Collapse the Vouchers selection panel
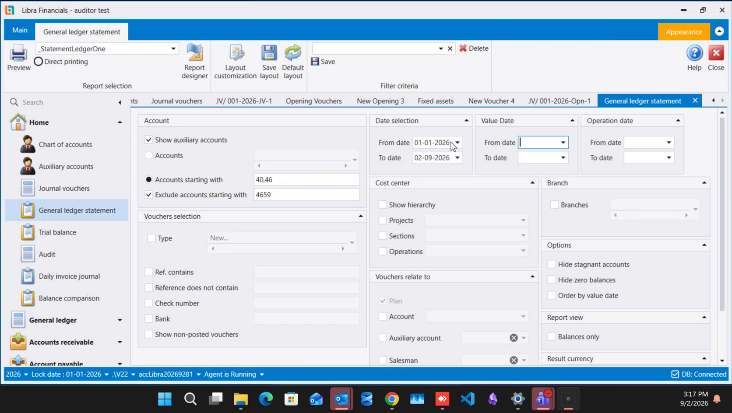 [361, 216]
